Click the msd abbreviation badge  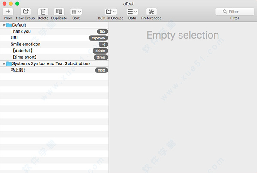101,70
